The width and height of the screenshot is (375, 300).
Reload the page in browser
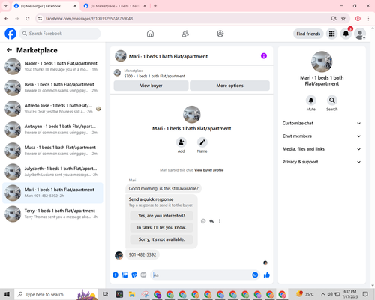point(28,18)
